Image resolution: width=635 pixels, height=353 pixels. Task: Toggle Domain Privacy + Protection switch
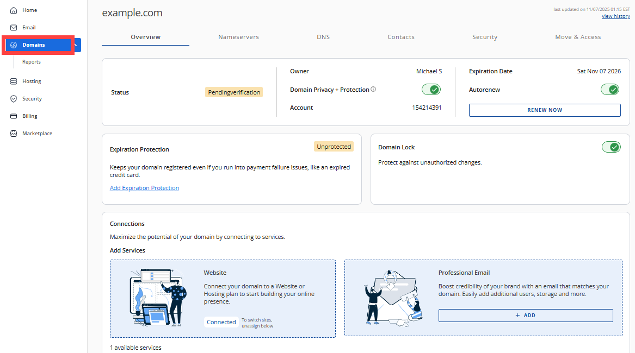(x=431, y=90)
